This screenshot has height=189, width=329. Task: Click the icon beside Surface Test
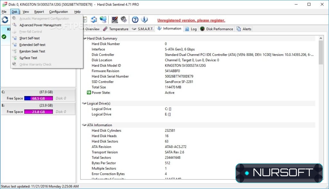pyautogui.click(x=14, y=58)
